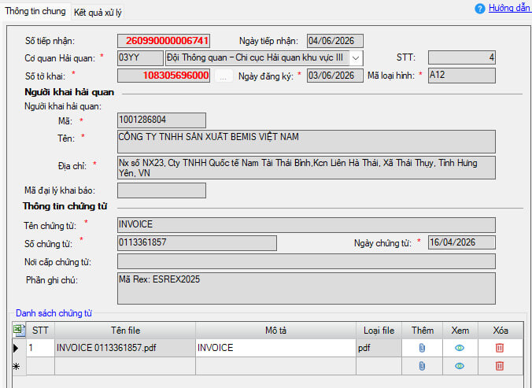Open the Hướng dẫn help link

click(510, 8)
